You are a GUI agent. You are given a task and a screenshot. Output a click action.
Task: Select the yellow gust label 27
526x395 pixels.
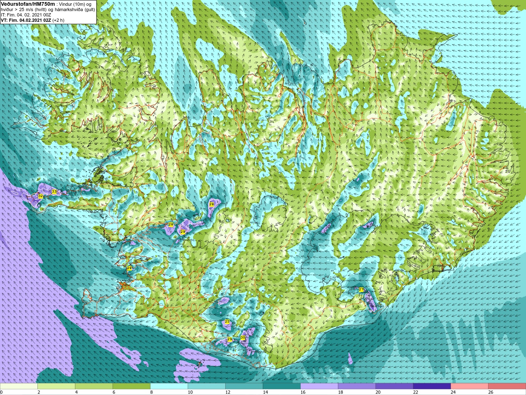[x=361, y=290]
